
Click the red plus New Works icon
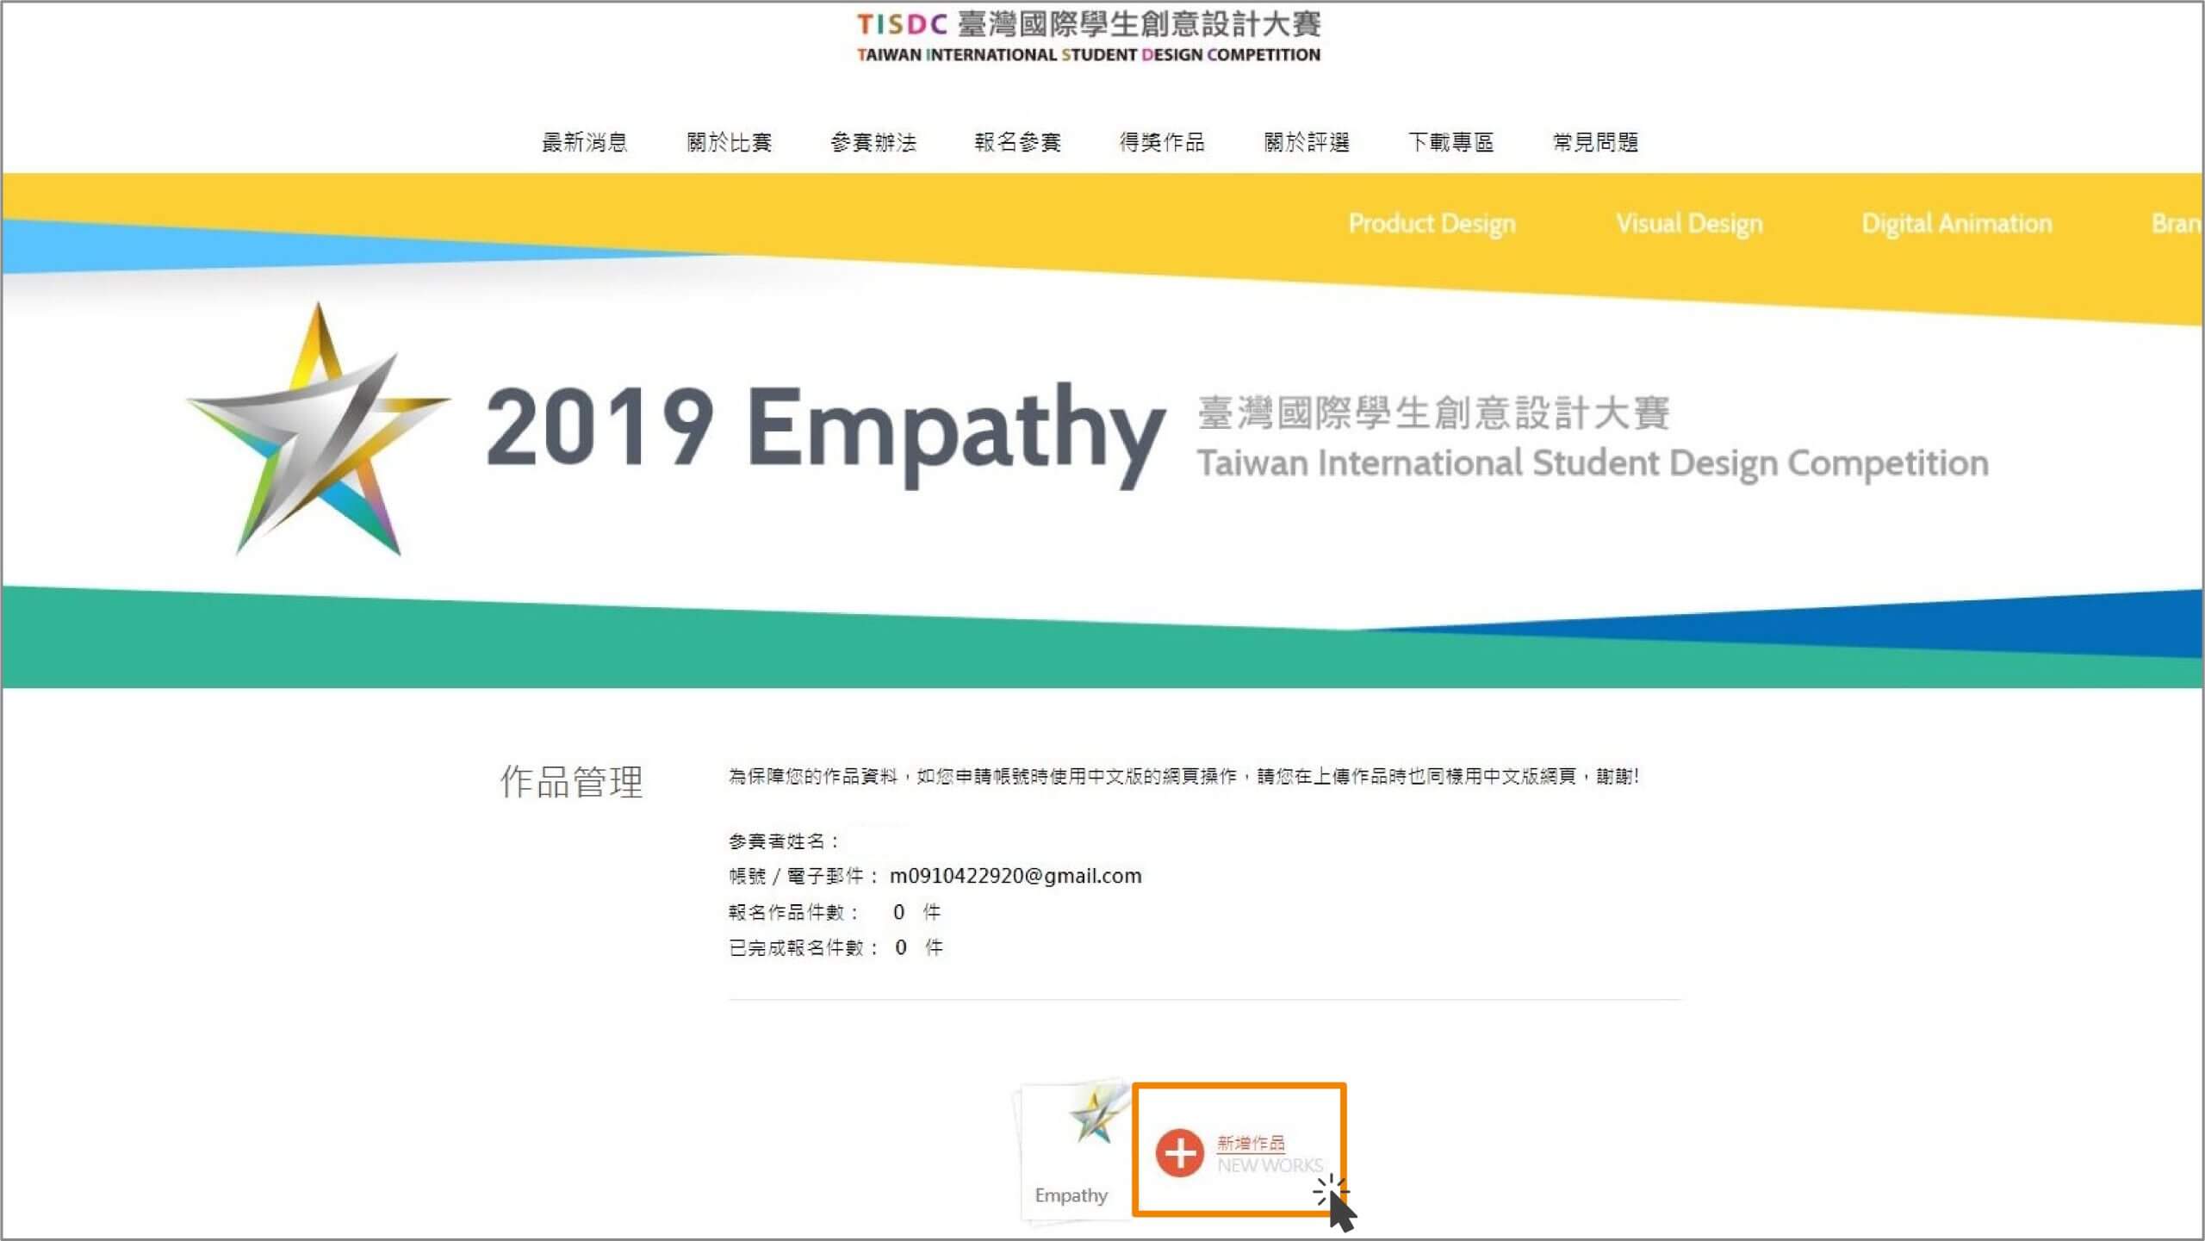click(x=1179, y=1152)
